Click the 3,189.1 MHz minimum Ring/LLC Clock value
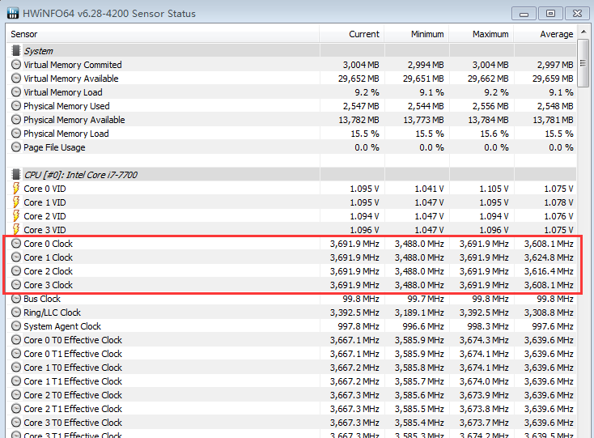Screen dimensions: 594x438 (419, 313)
